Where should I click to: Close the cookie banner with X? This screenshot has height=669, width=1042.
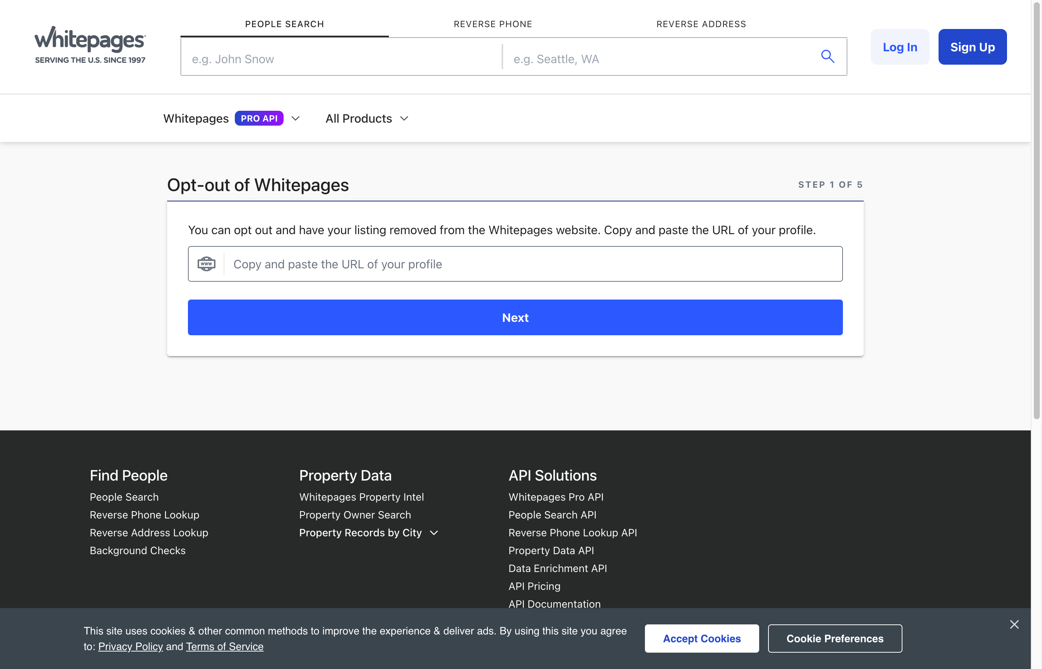1014,624
